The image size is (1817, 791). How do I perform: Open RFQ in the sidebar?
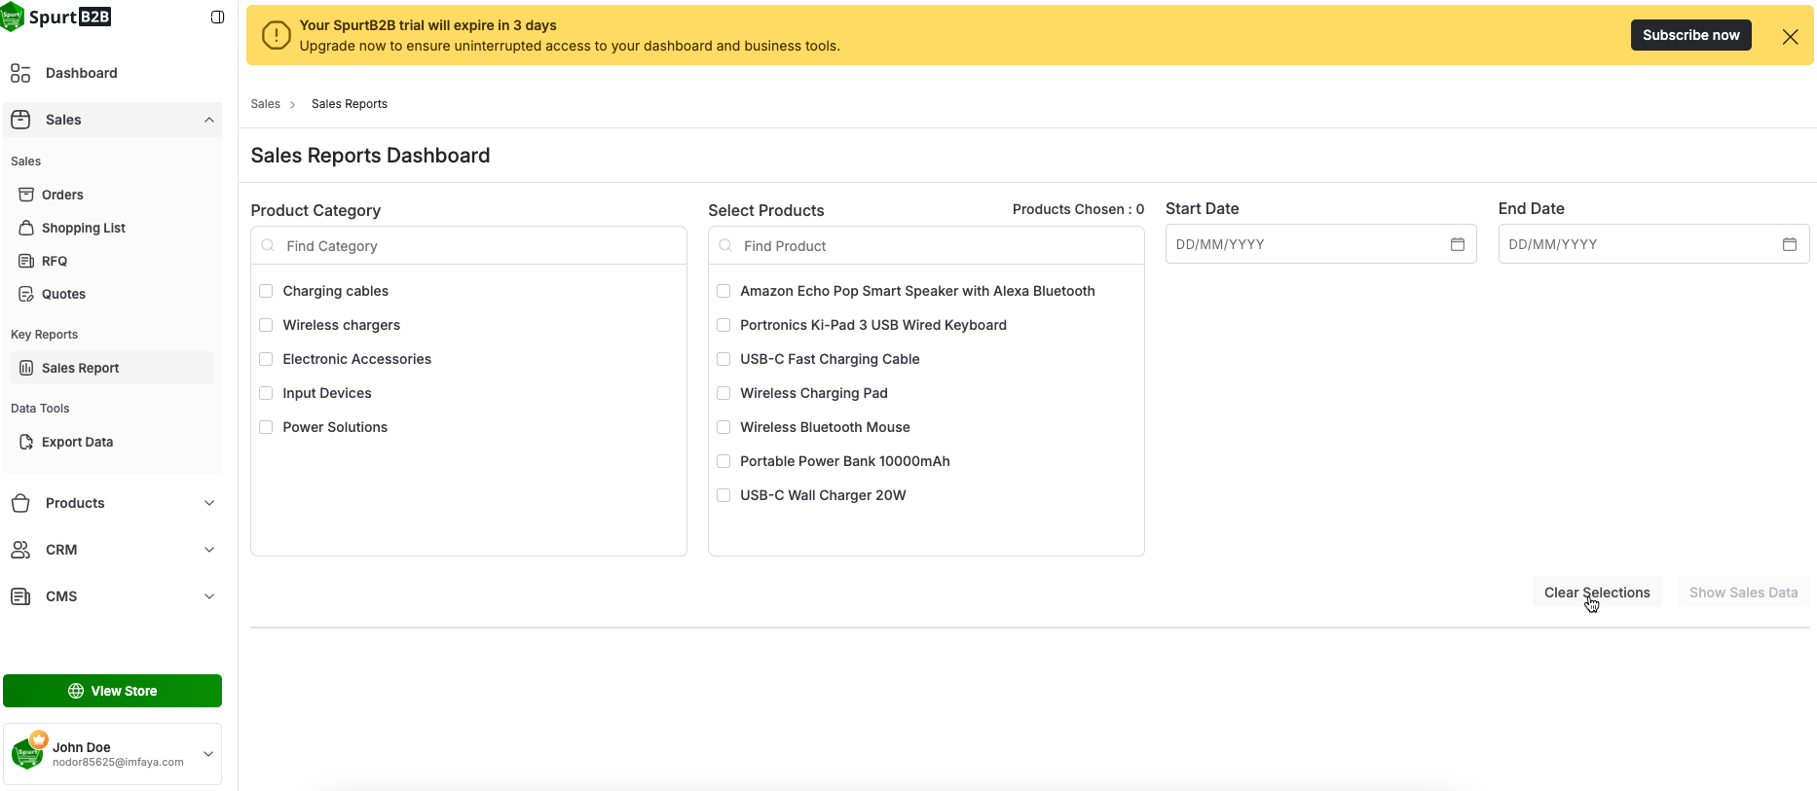[x=113, y=261]
